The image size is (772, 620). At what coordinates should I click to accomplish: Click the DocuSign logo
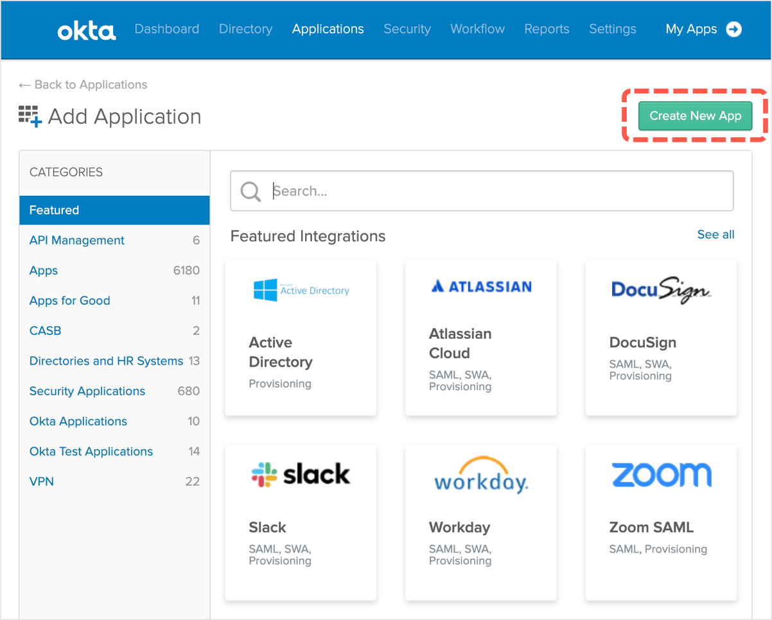pyautogui.click(x=661, y=290)
